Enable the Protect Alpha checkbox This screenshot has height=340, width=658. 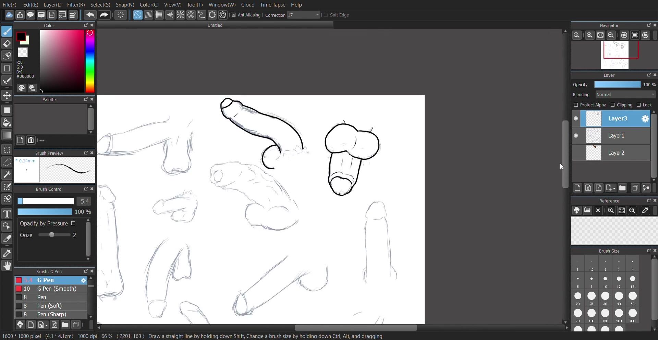click(x=576, y=105)
